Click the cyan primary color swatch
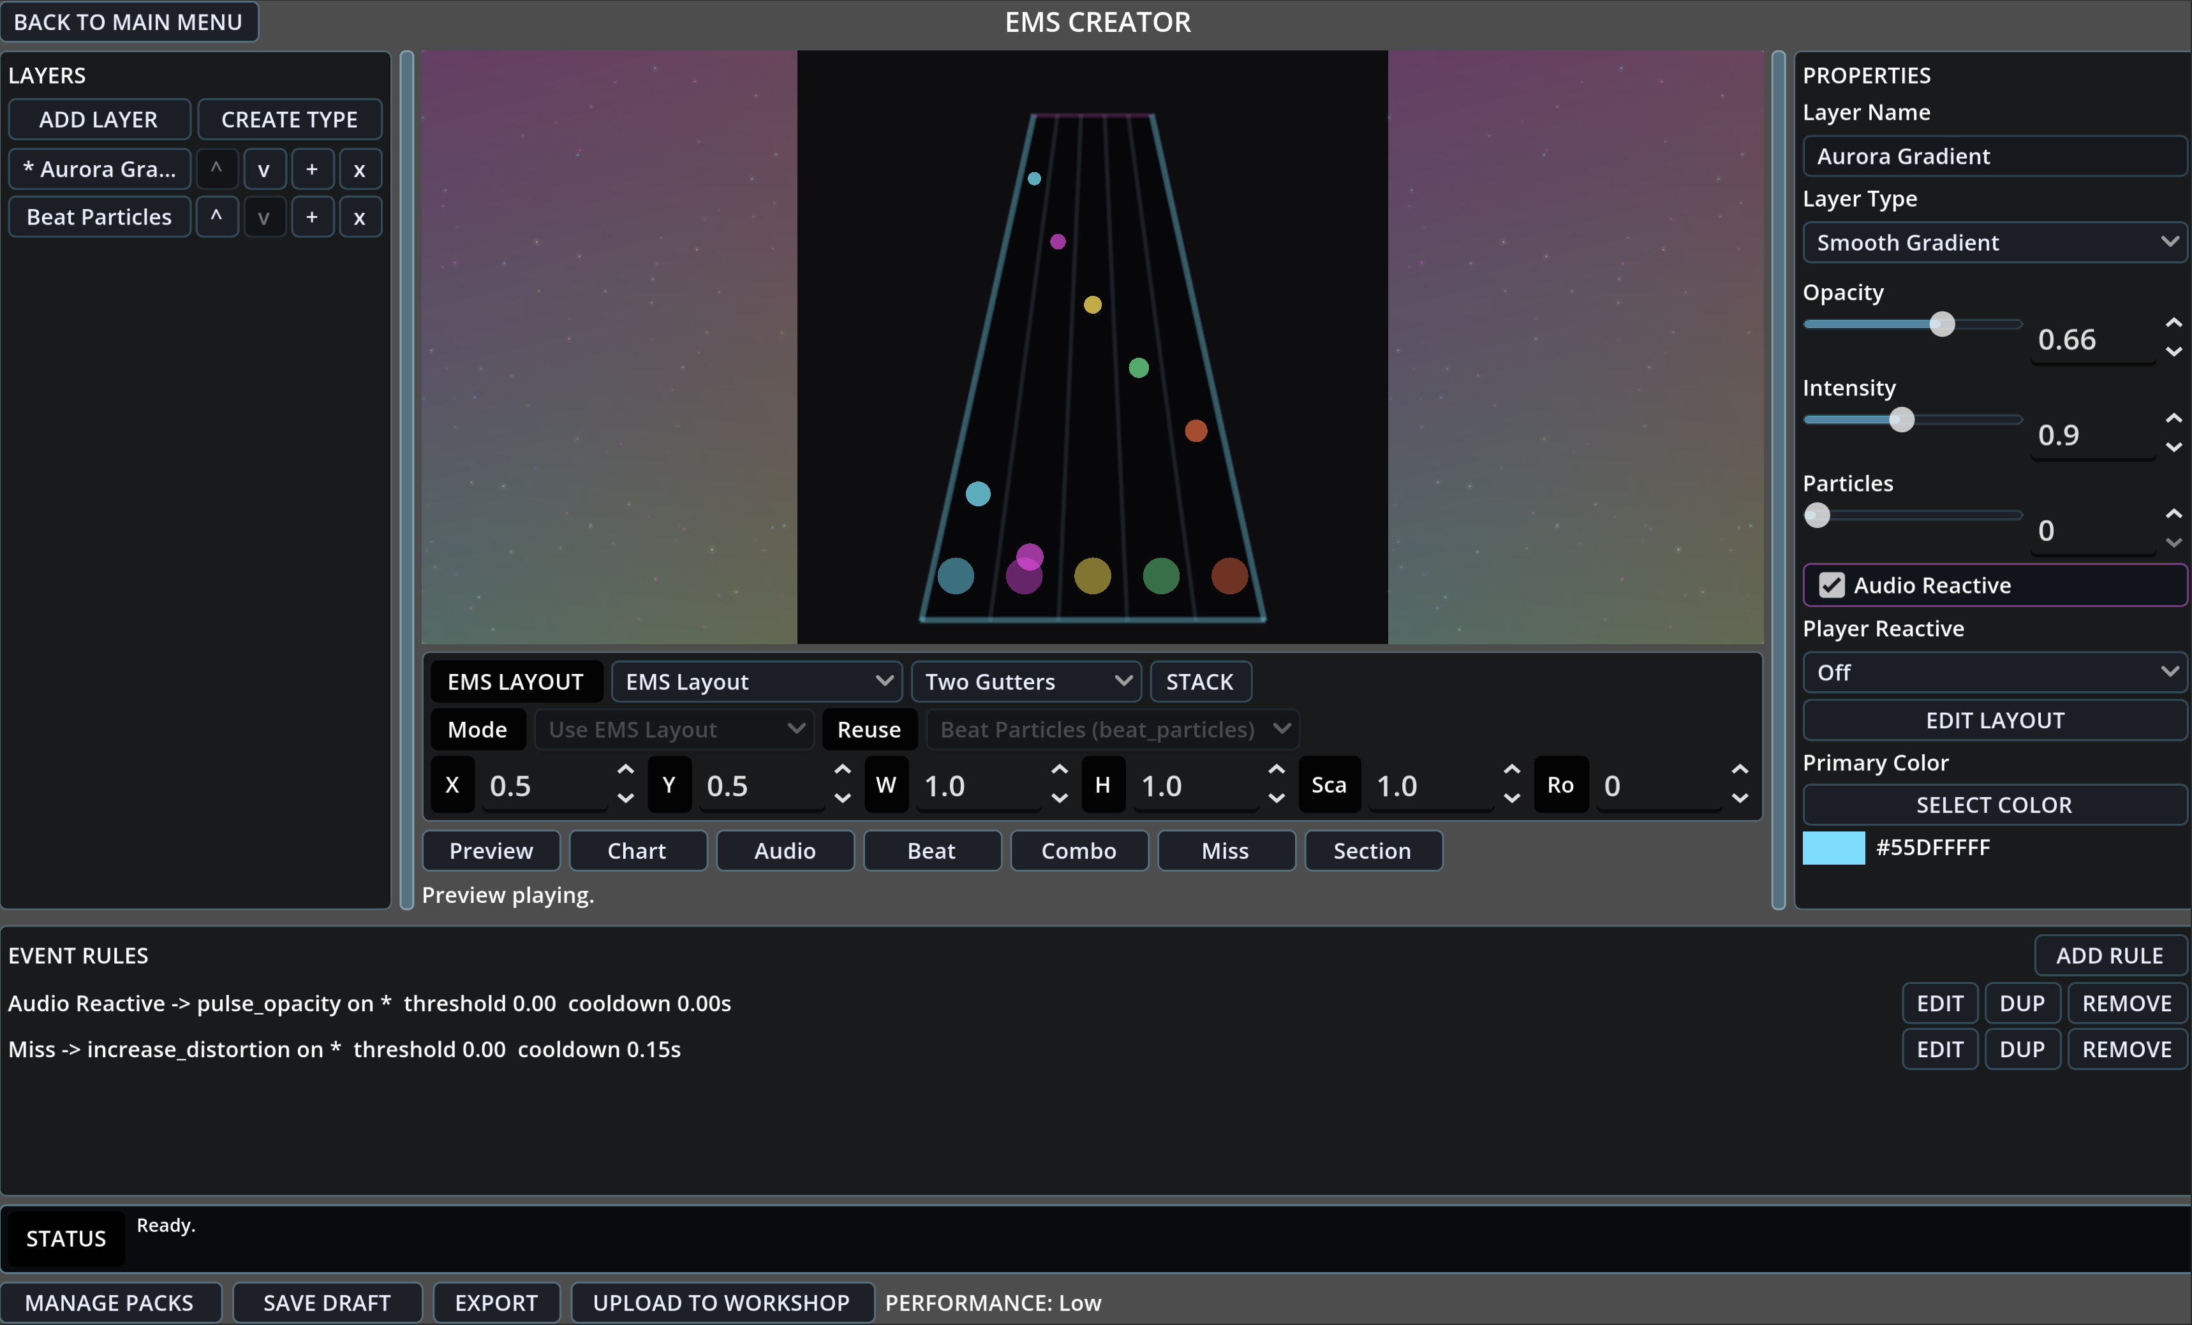Viewport: 2192px width, 1325px height. [x=1833, y=847]
